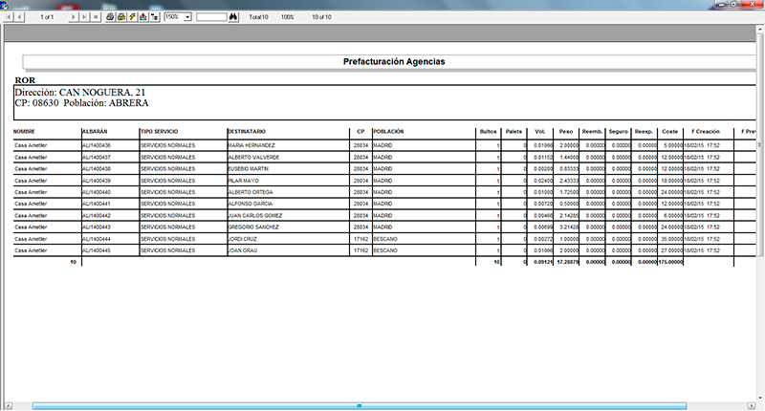Click the vertical scrollbar down arrow

[760, 398]
